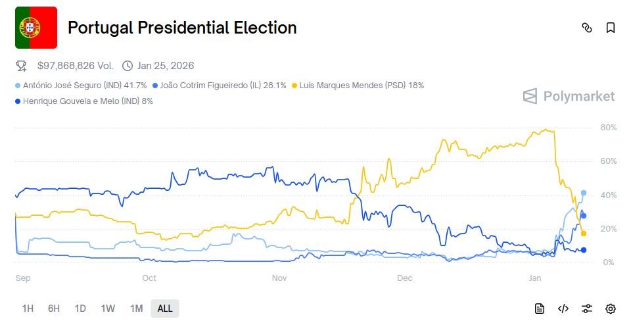
Task: Switch chart to 1M range
Action: 136,309
